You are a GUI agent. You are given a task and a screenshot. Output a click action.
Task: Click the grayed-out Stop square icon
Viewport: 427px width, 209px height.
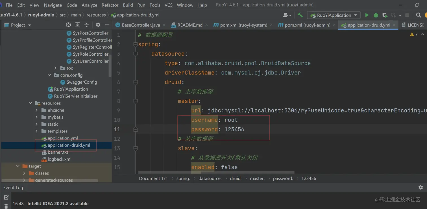click(x=407, y=15)
